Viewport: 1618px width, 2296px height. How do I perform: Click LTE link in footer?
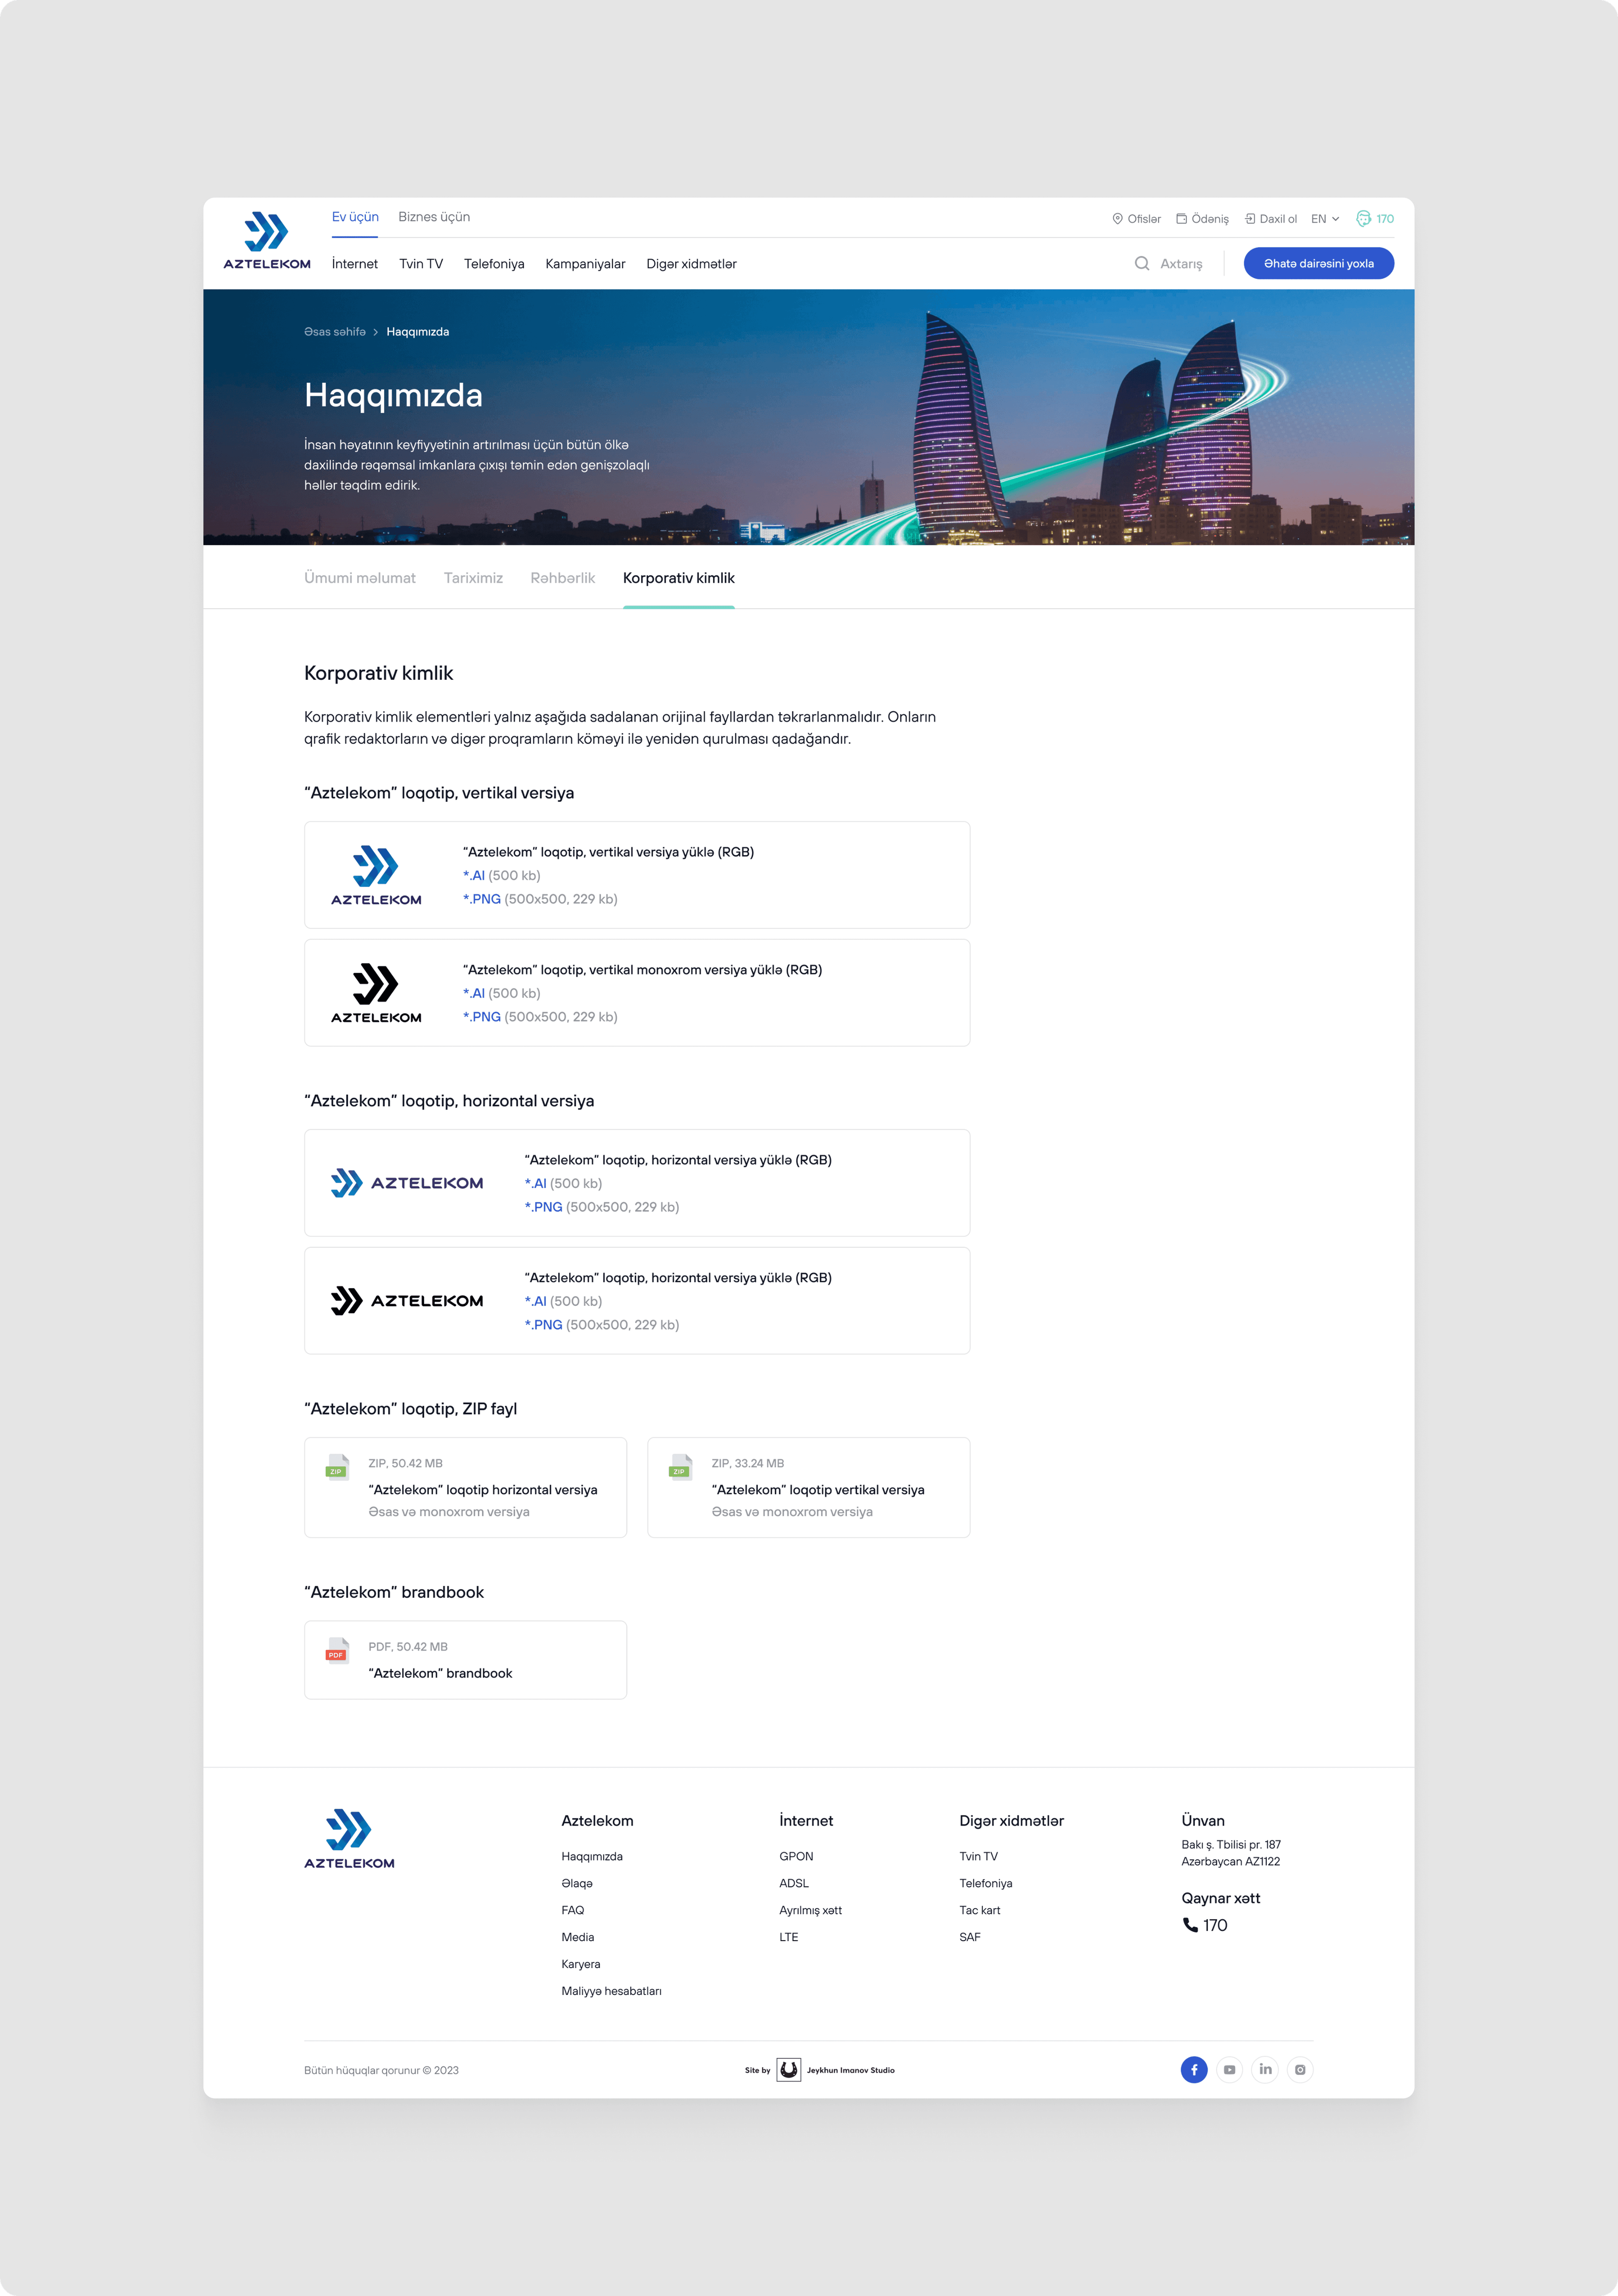click(789, 1938)
